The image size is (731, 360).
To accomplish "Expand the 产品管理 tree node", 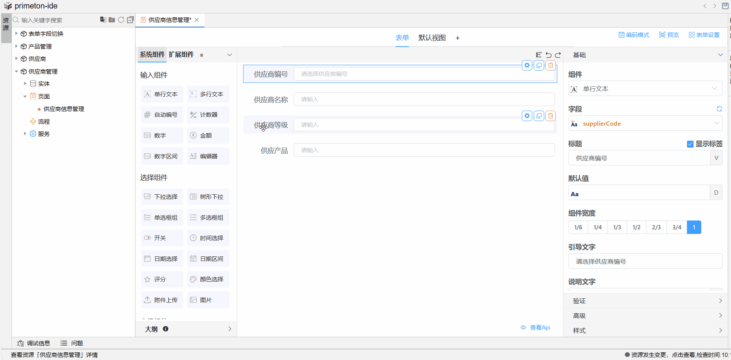I will click(17, 46).
